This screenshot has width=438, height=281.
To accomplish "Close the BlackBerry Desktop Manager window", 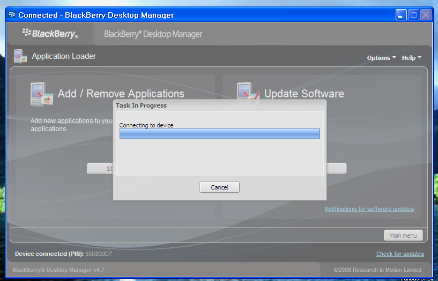I will pyautogui.click(x=426, y=15).
